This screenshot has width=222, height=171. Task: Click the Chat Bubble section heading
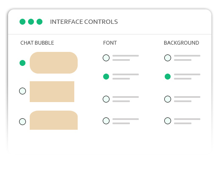tap(37, 43)
